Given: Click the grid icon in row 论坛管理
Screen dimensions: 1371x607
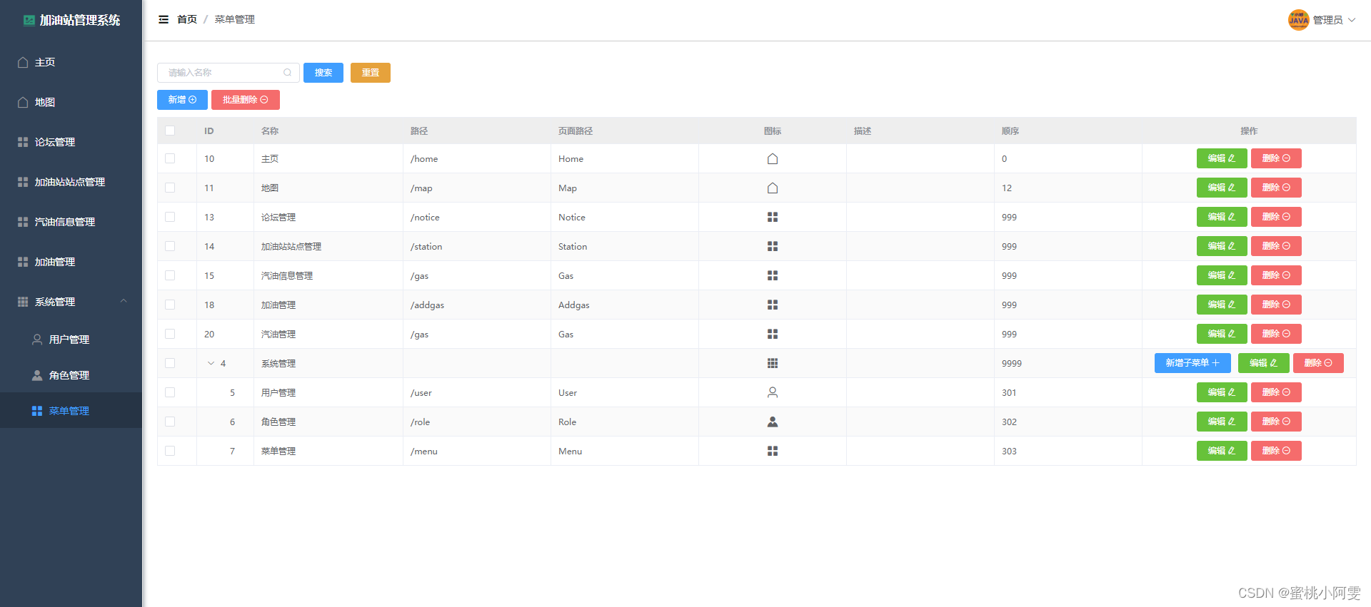Looking at the screenshot, I should pos(773,218).
